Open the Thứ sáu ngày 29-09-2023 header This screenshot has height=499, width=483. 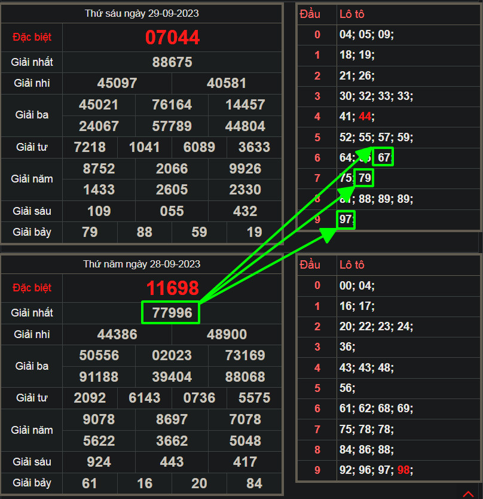(x=142, y=13)
